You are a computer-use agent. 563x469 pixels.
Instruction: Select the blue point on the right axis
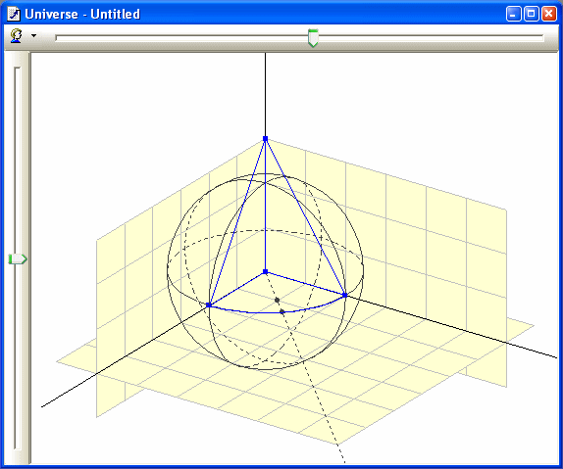[345, 295]
